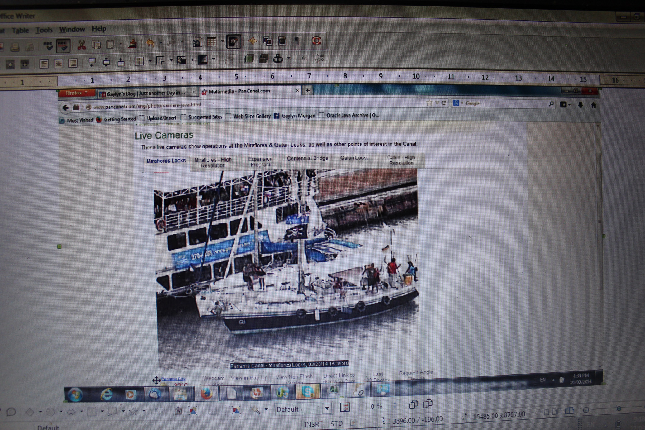This screenshot has width=645, height=430.
Task: Open the Window menu
Action: tap(72, 29)
